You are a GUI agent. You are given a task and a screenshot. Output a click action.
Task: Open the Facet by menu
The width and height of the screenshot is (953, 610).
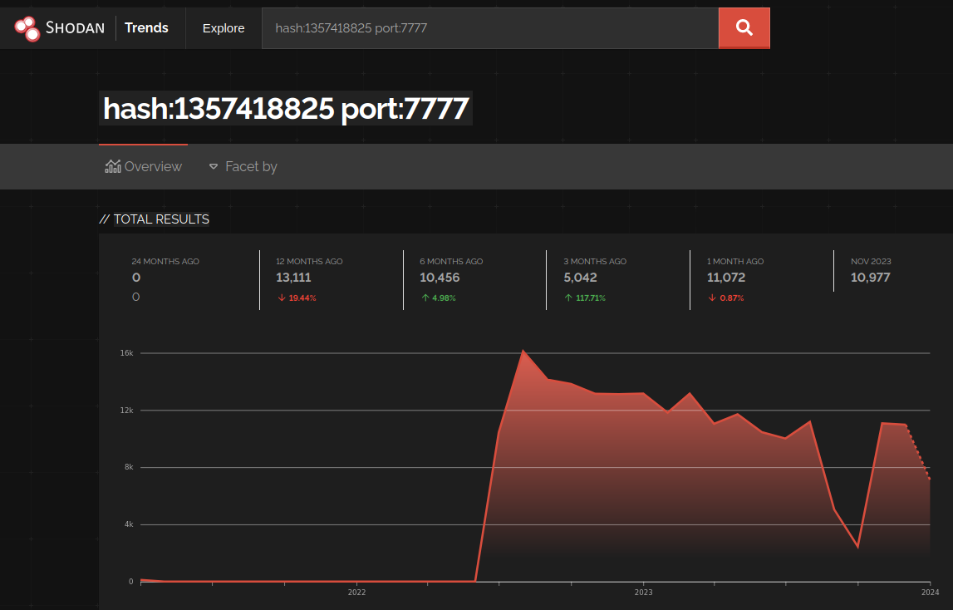click(250, 166)
